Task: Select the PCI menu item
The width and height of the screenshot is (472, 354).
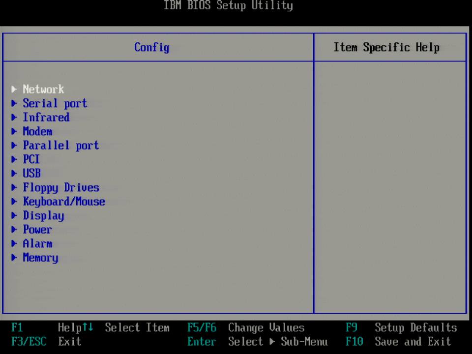Action: coord(31,159)
